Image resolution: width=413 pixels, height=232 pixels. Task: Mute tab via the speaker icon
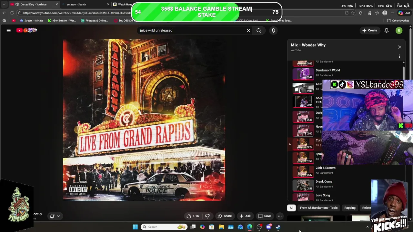tap(17, 4)
